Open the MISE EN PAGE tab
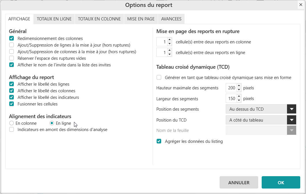Viewport: 306px width, 194px height. coord(141,19)
